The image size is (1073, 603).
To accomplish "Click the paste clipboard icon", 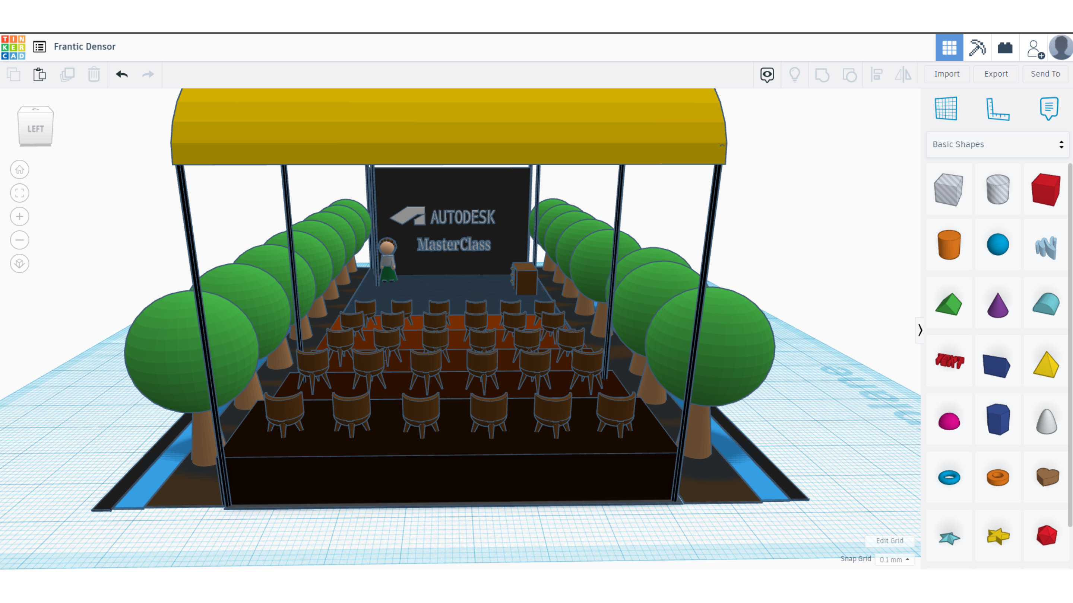I will coord(39,74).
